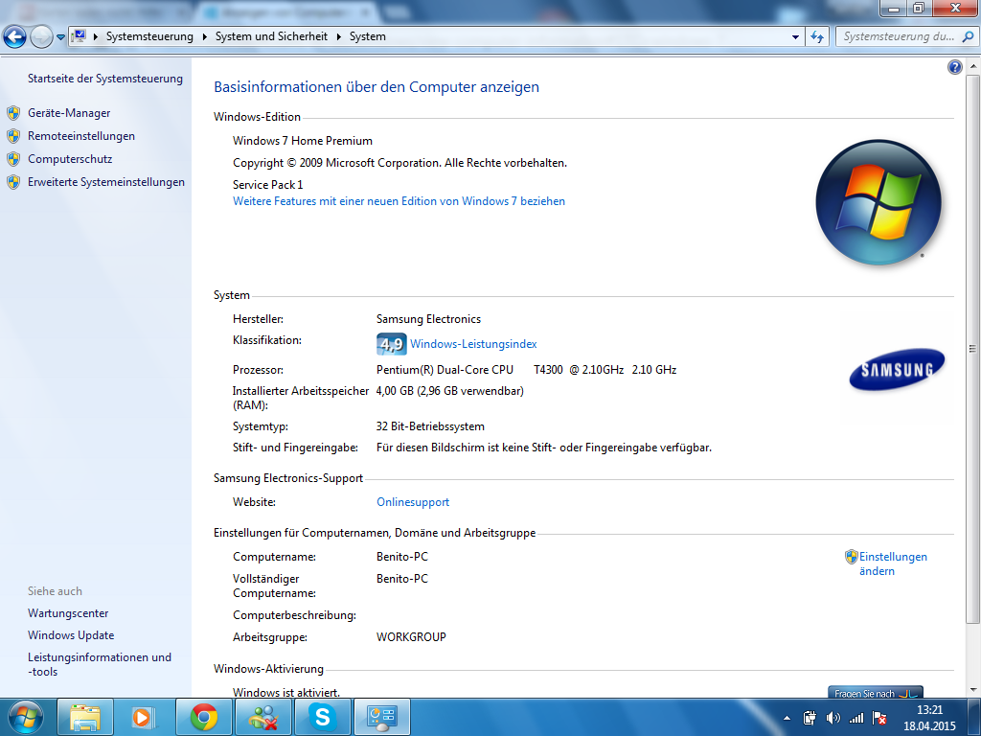The width and height of the screenshot is (981, 736).
Task: Click the Windows 7 logo orb image
Action: [x=878, y=201]
